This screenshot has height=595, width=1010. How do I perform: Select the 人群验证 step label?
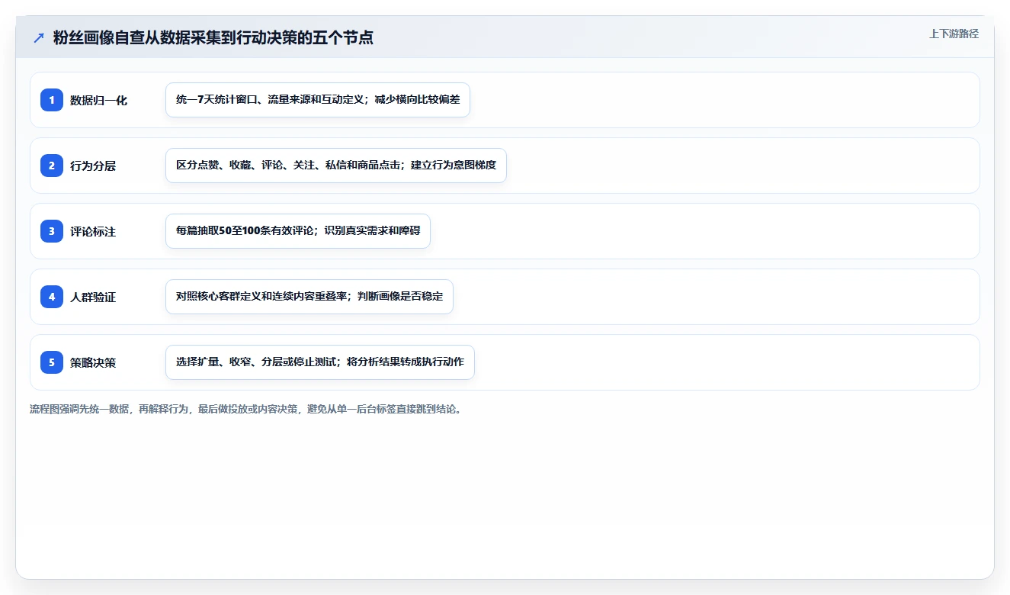93,297
